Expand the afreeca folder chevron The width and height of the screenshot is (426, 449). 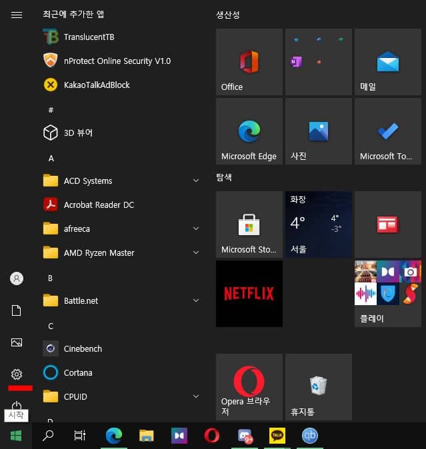click(196, 228)
